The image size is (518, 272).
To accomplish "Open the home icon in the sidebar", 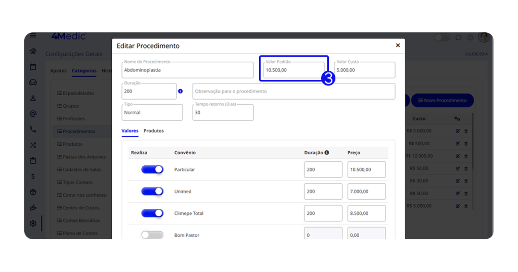I will pyautogui.click(x=33, y=51).
